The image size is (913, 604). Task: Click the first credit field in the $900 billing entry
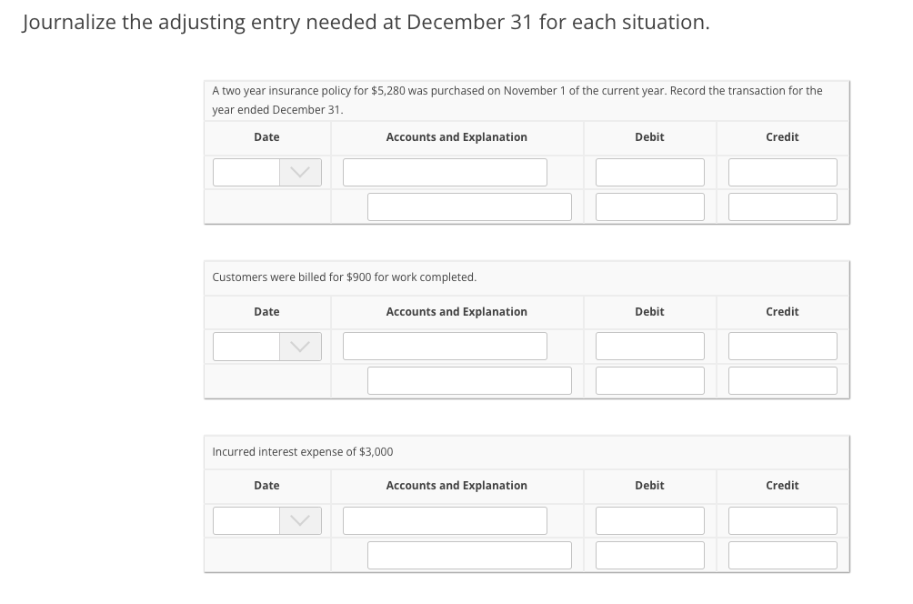782,346
